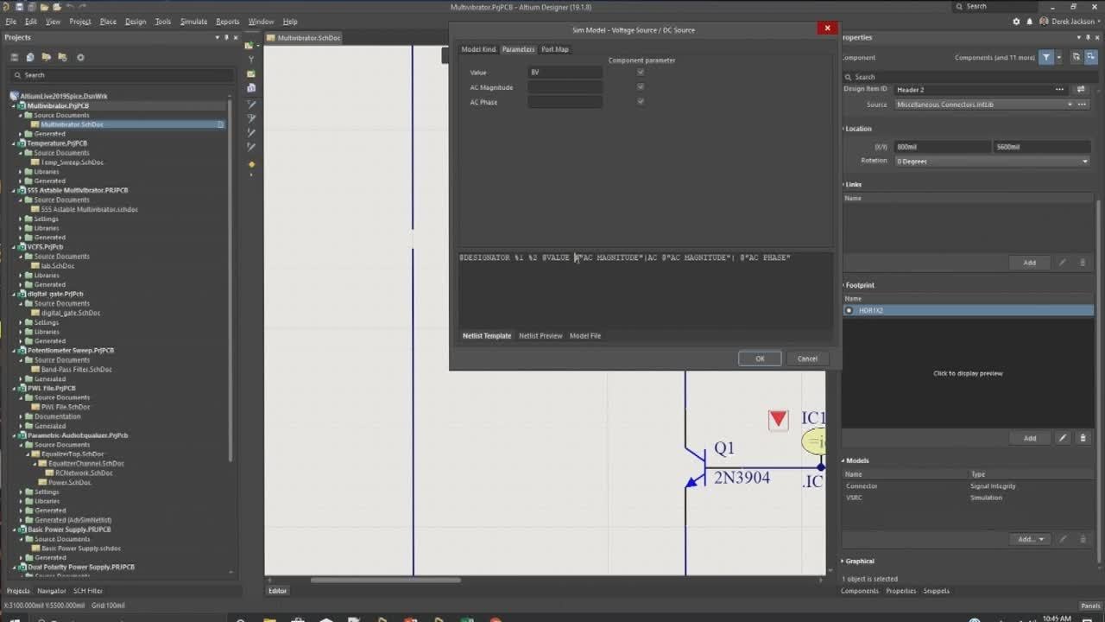Screen dimensions: 1105x622
Task: Click the Footprint edit pencil icon
Action: coord(1063,438)
